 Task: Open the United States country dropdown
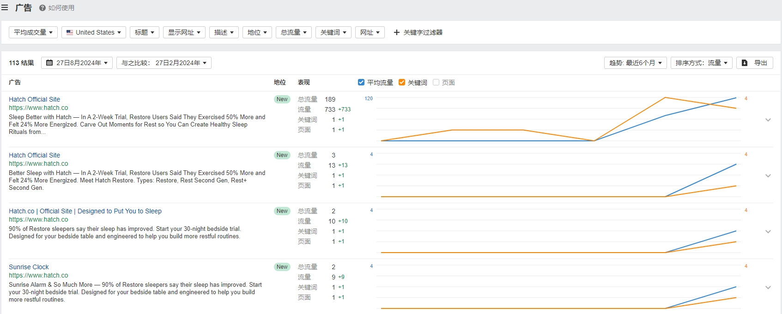[x=94, y=32]
